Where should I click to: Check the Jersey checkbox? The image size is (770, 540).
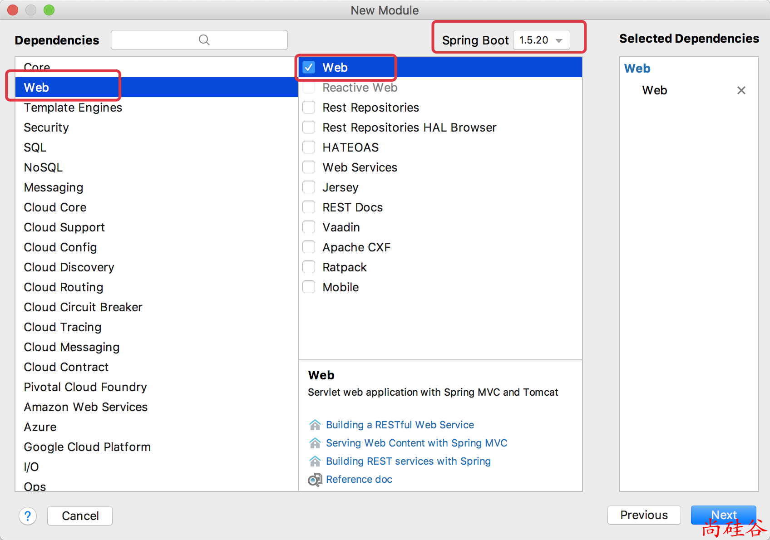[309, 187]
